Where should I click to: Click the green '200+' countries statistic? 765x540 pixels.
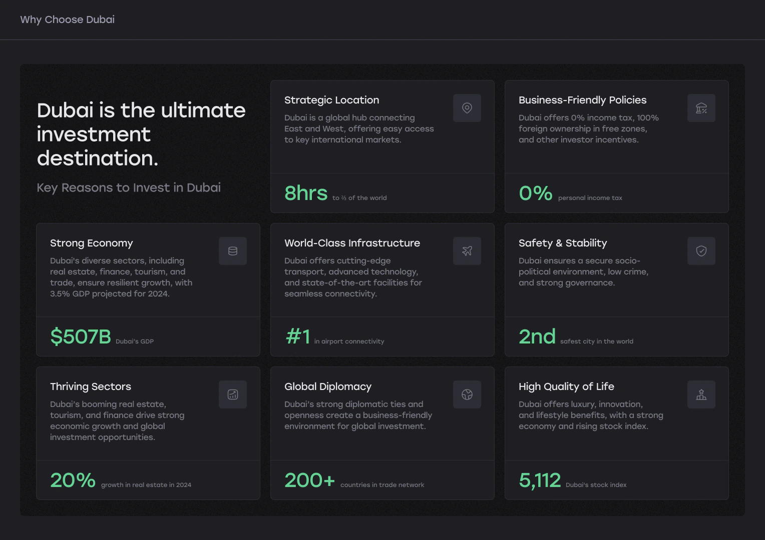click(310, 480)
